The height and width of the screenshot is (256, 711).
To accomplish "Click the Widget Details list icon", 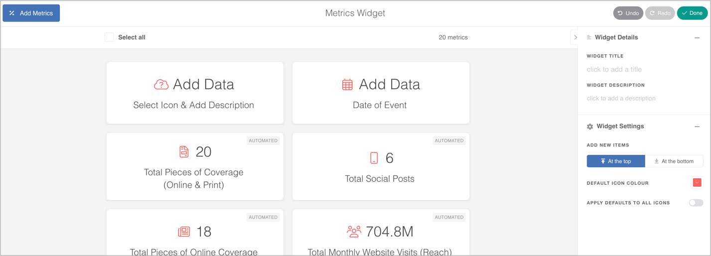I will pos(589,37).
